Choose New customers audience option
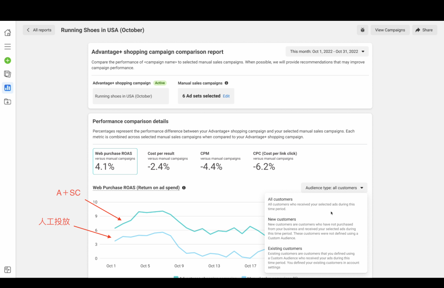 [x=282, y=219]
